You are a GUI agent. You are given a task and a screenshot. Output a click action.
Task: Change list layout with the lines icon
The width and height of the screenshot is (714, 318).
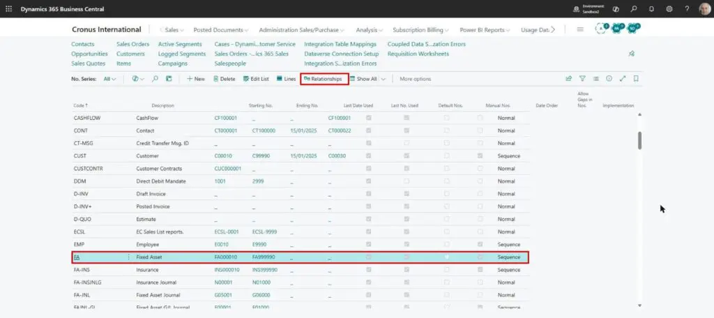click(x=595, y=79)
